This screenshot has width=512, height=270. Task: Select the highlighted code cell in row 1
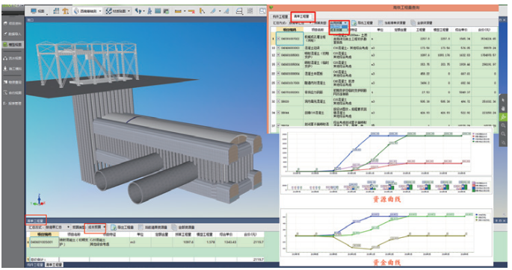(x=290, y=39)
